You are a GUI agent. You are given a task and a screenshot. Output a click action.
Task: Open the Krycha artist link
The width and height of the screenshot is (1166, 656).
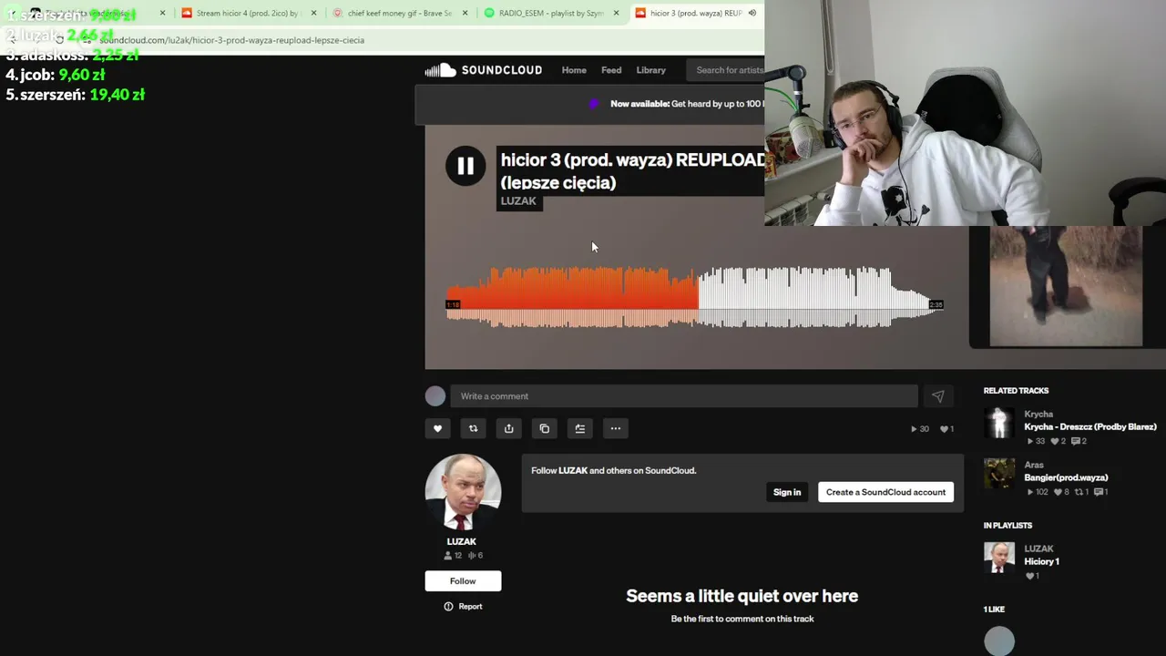pyautogui.click(x=1038, y=415)
